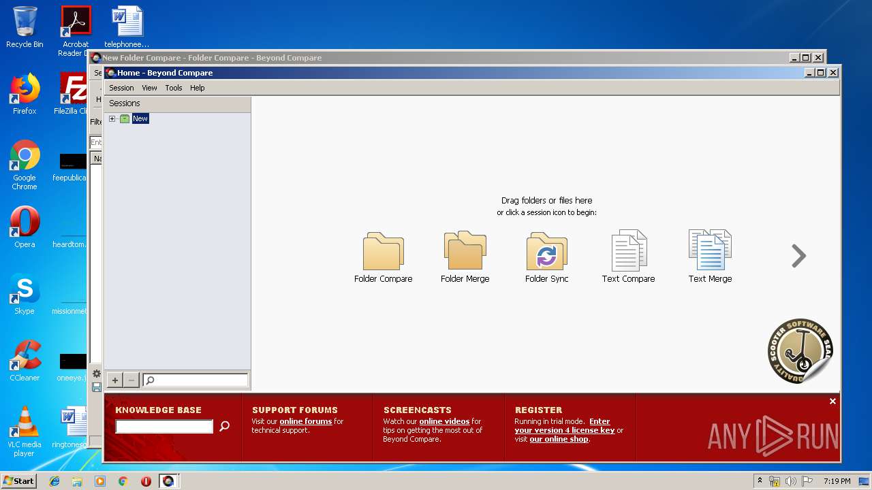Launch the Firefox desktop shortcut
Image resolution: width=872 pixels, height=490 pixels.
point(25,94)
